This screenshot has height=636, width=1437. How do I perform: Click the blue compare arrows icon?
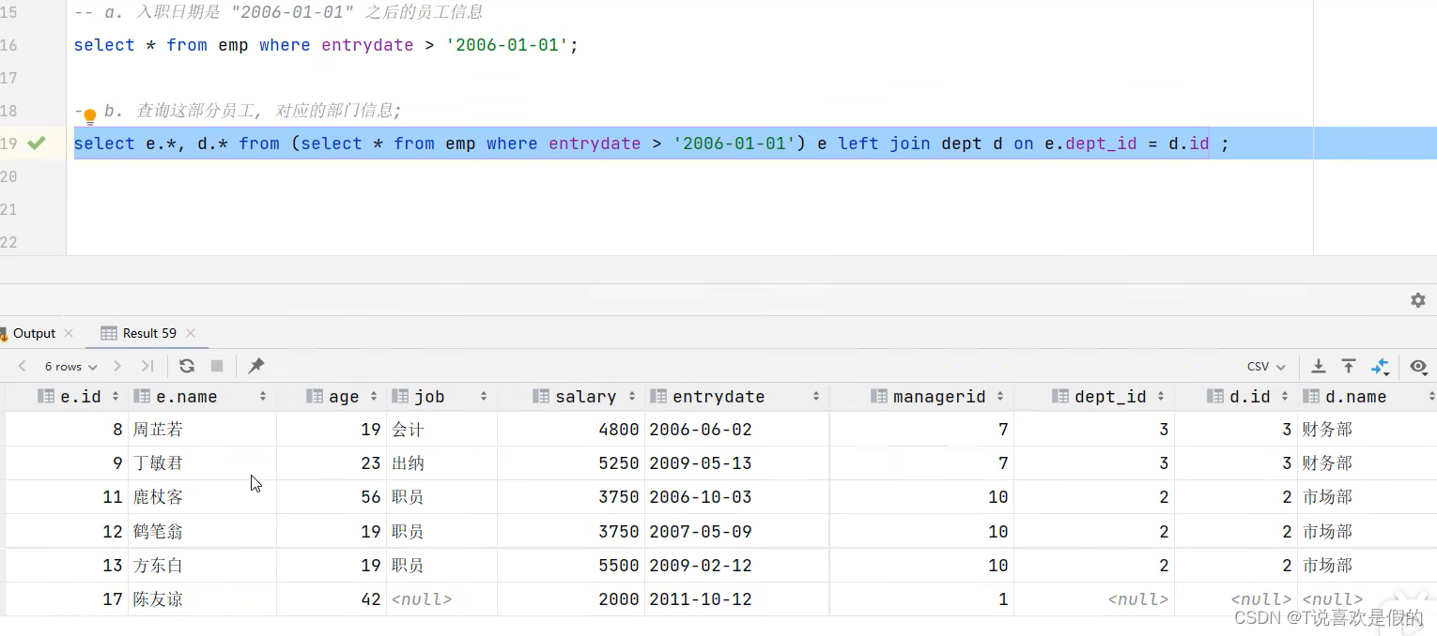[1380, 366]
